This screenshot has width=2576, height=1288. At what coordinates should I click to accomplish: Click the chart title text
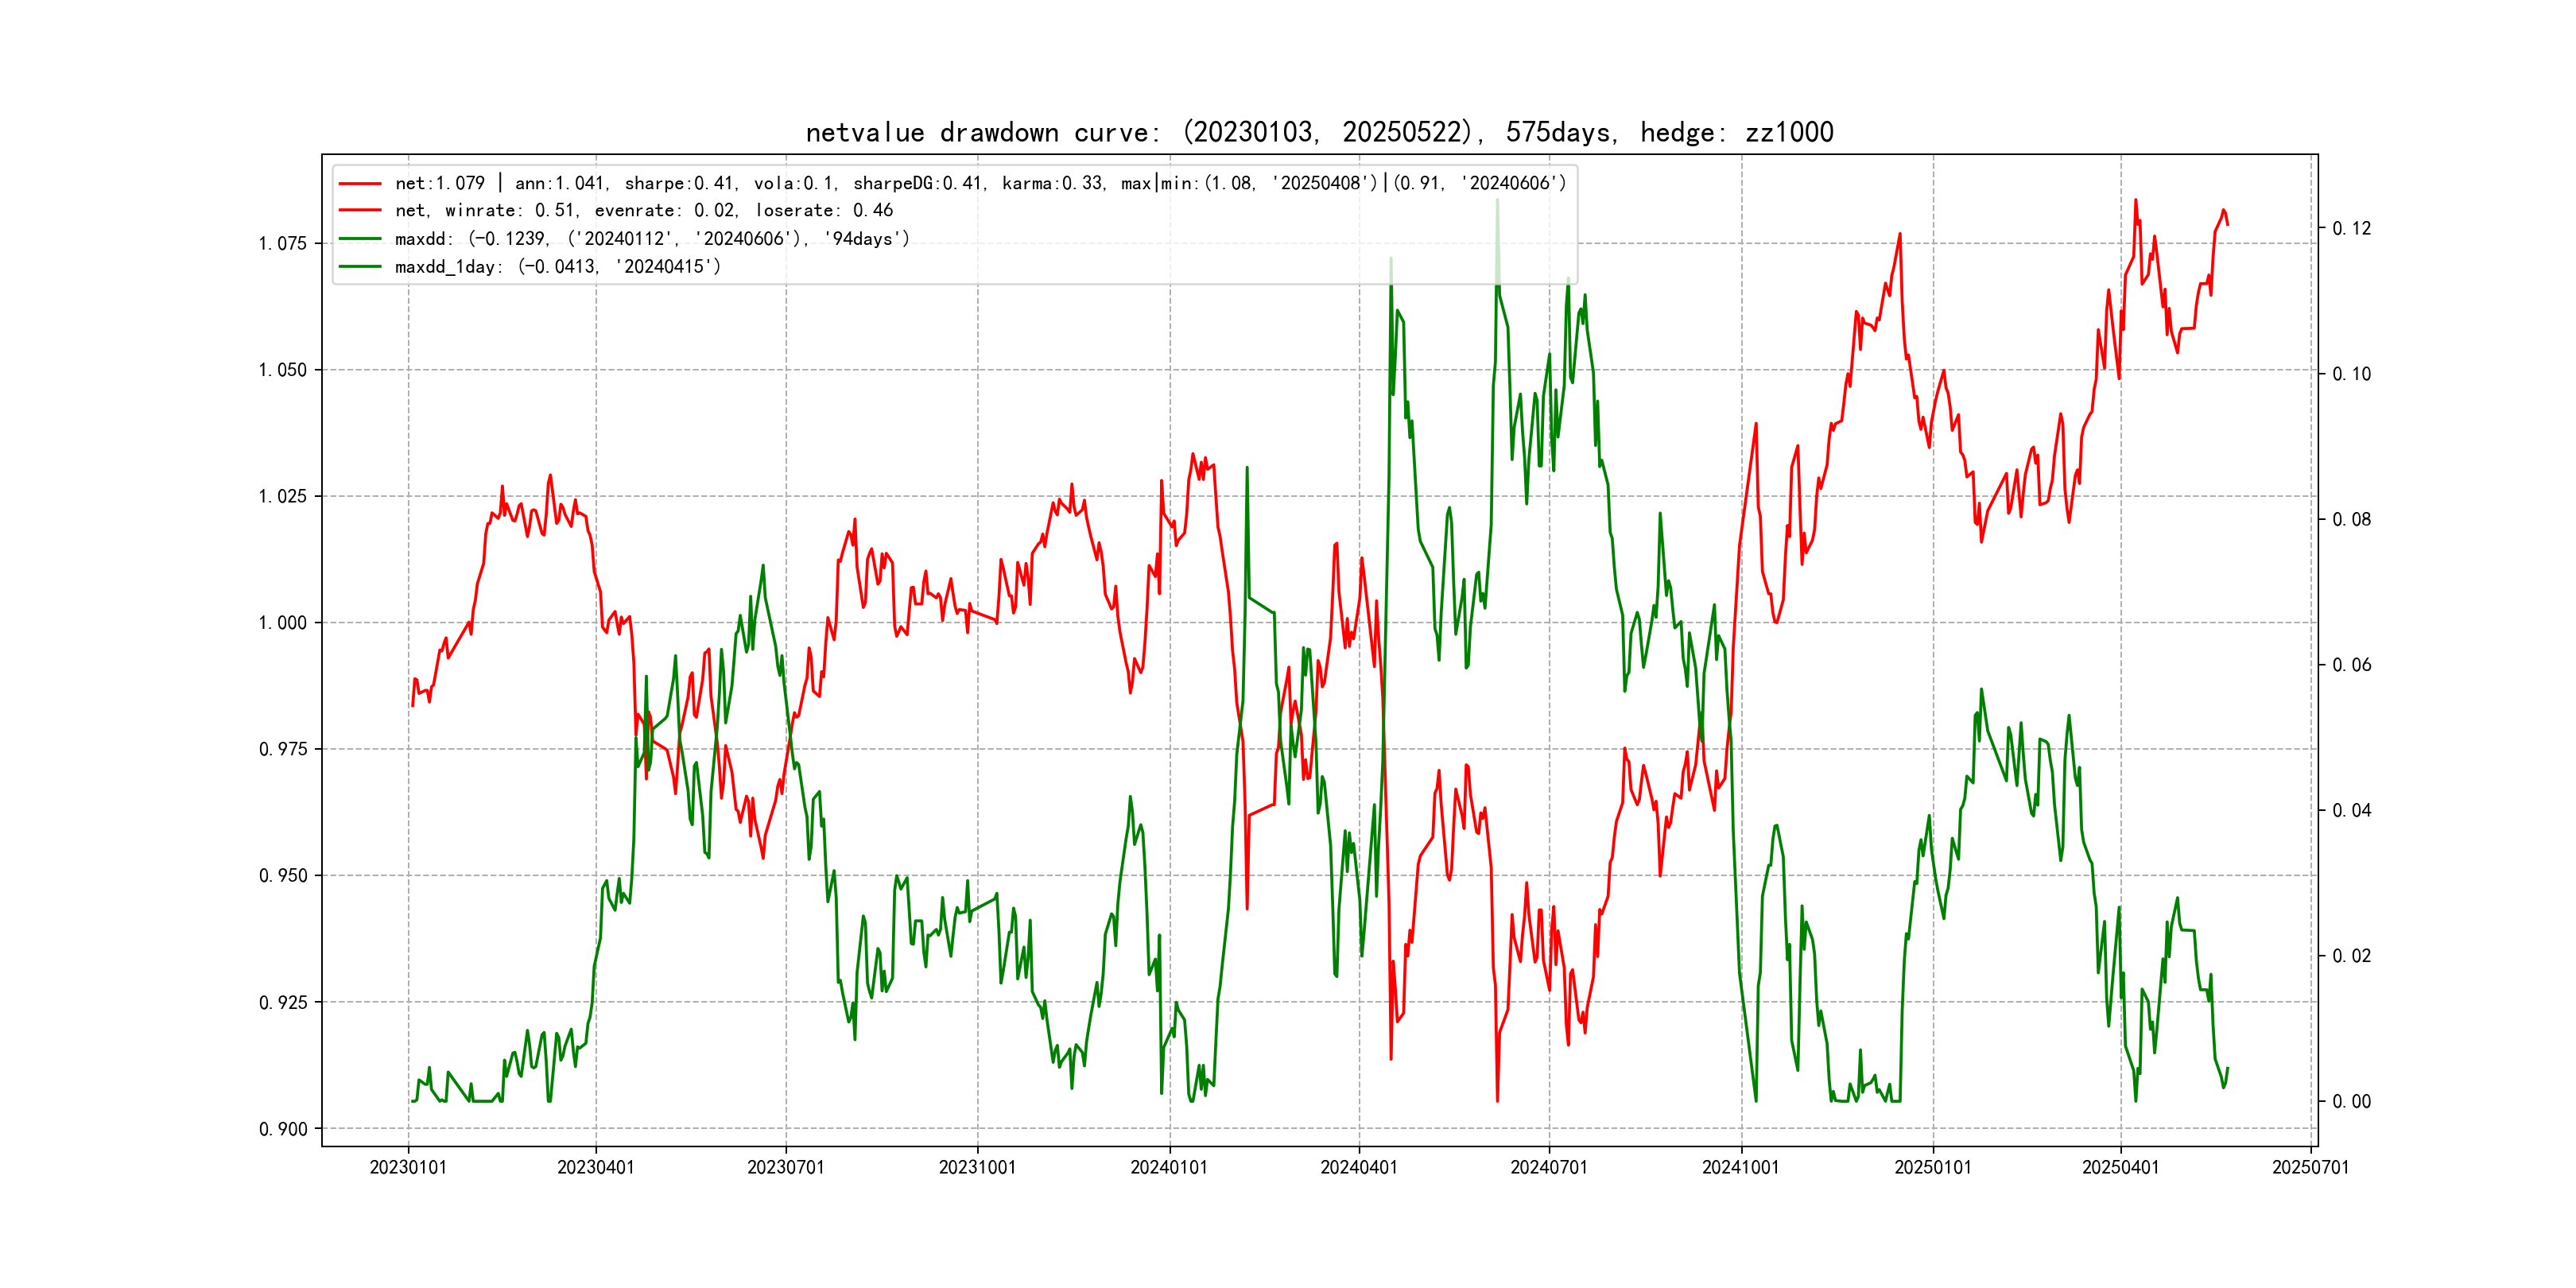[x=1319, y=133]
